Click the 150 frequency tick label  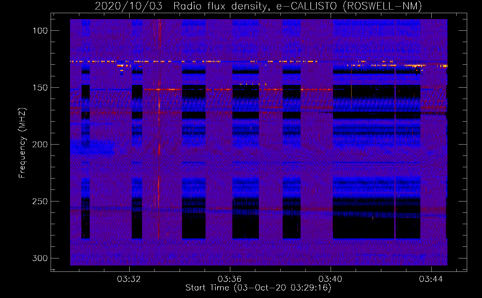click(x=40, y=88)
